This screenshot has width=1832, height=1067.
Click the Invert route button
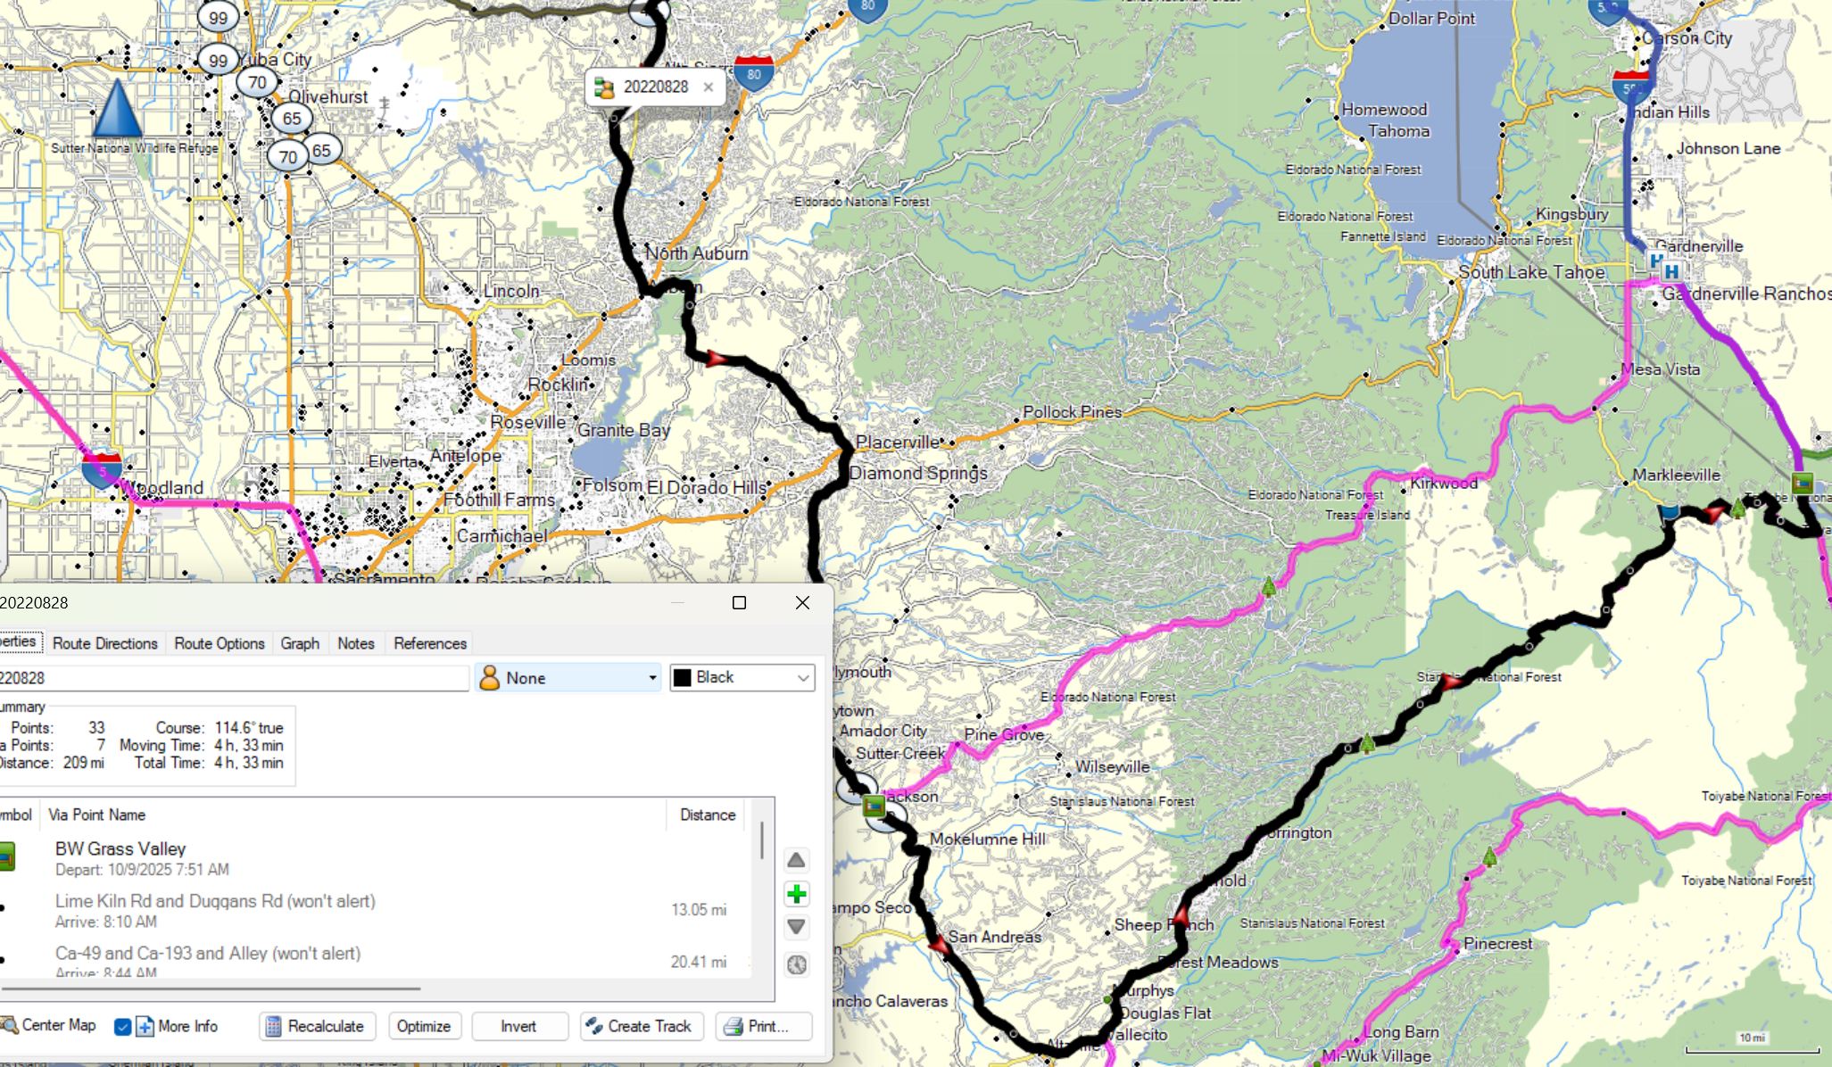tap(518, 1026)
